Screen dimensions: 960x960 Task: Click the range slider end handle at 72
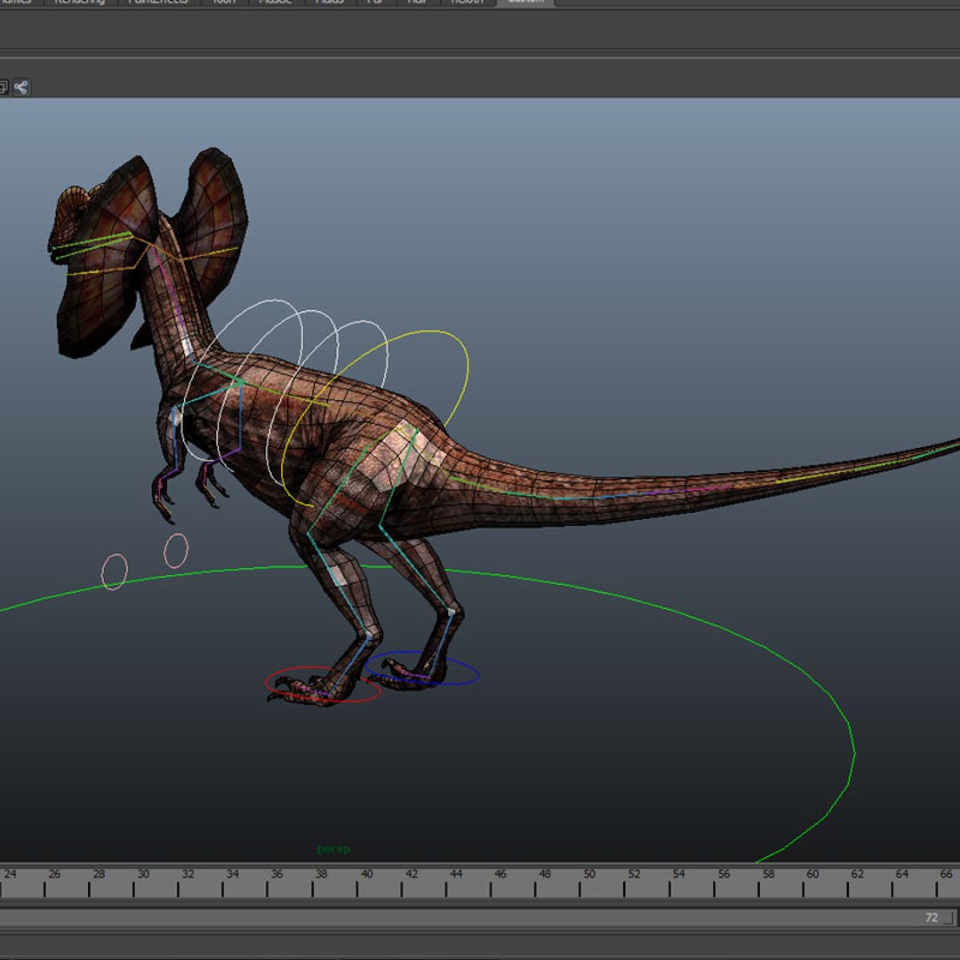(948, 917)
